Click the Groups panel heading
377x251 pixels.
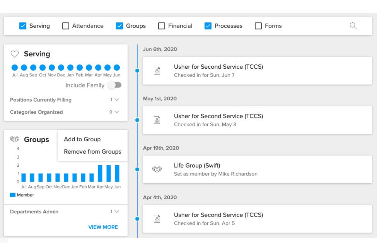coord(36,140)
